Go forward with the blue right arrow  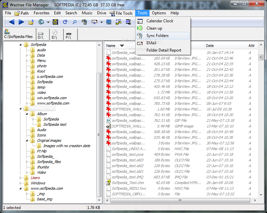tap(21, 22)
